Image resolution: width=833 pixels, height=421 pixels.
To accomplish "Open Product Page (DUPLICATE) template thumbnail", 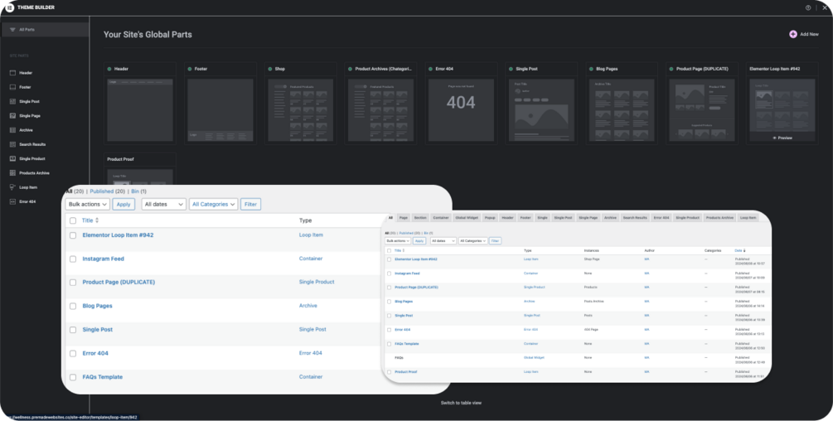I will coord(702,110).
